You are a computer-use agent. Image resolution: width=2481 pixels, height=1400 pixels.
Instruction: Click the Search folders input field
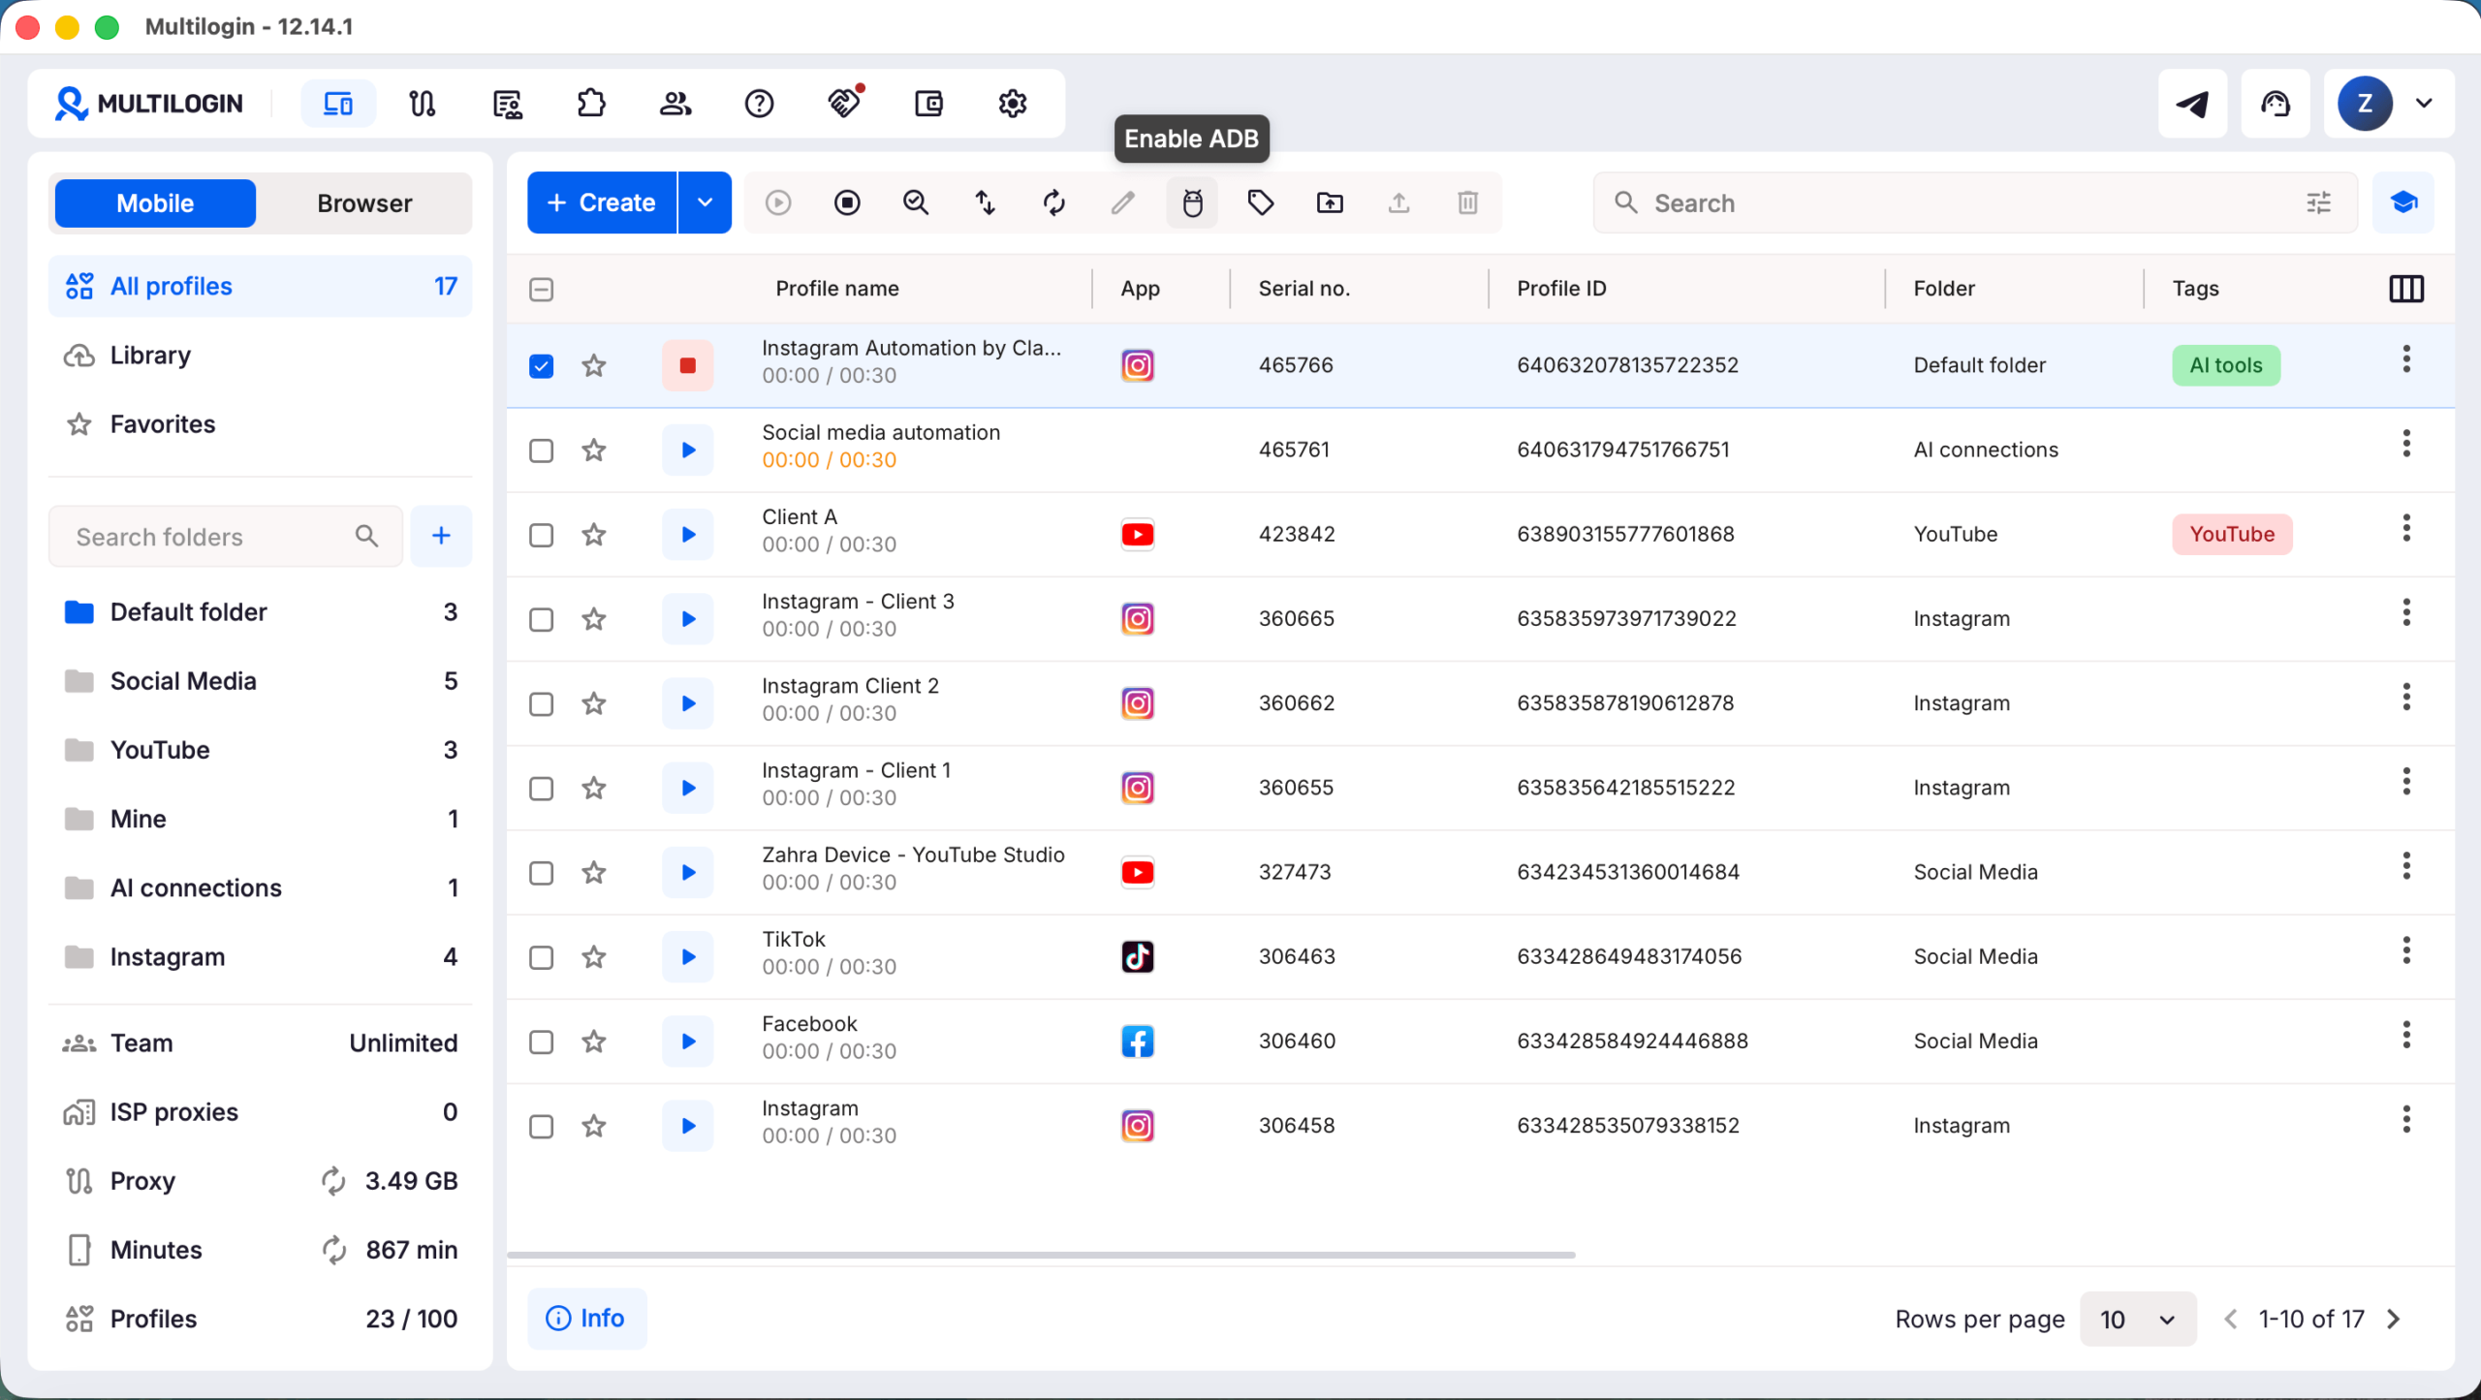pos(226,536)
